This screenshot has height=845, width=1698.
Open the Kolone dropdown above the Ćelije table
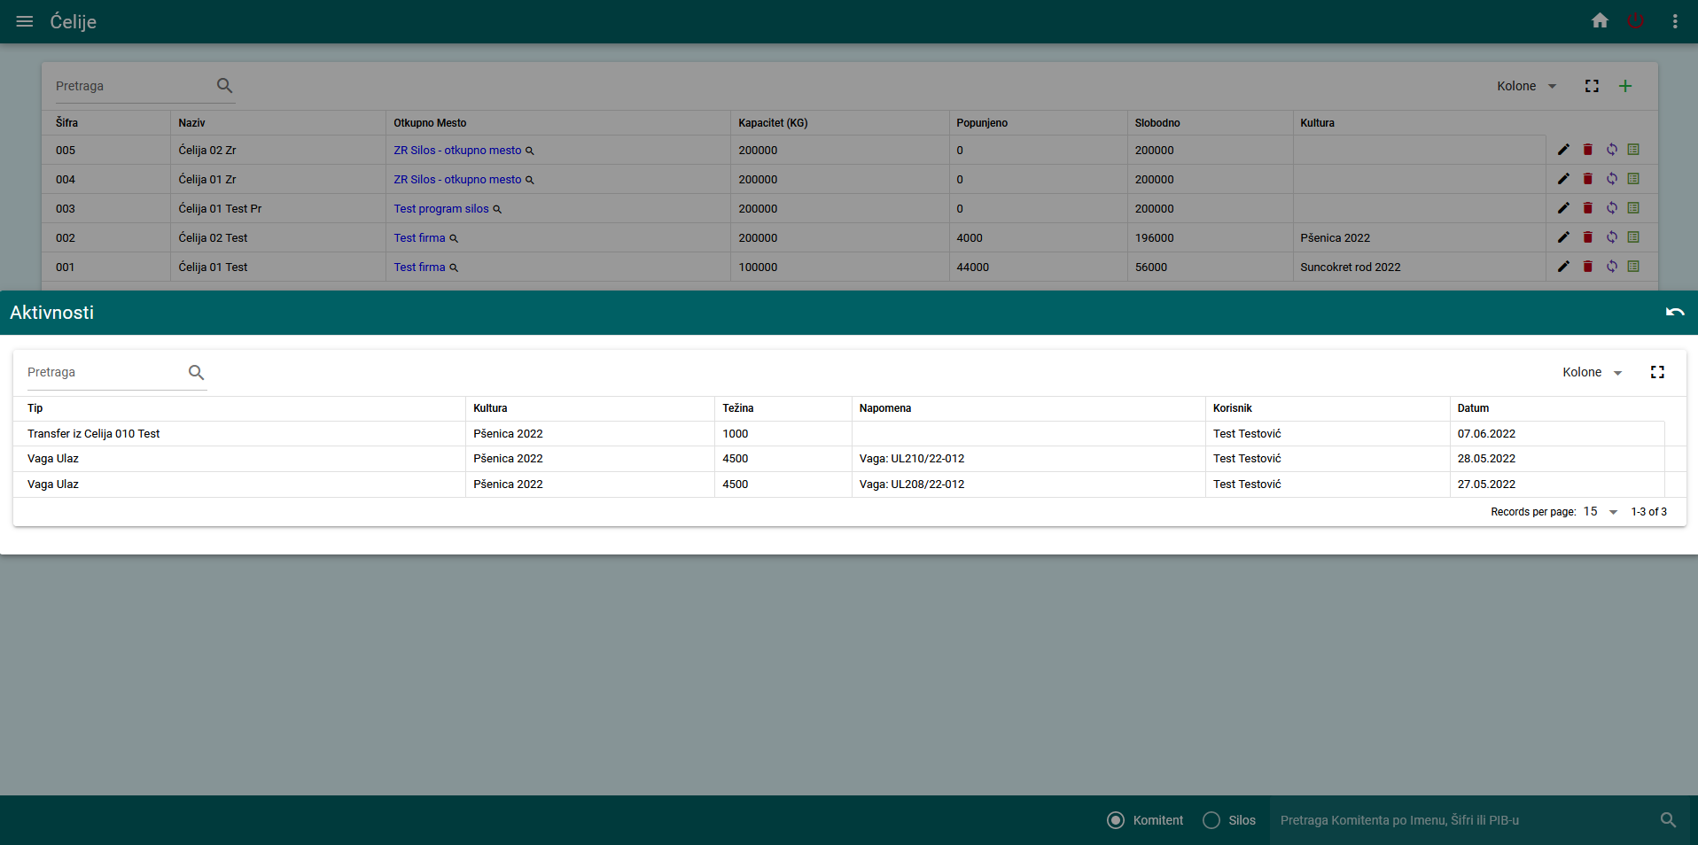[x=1525, y=86]
